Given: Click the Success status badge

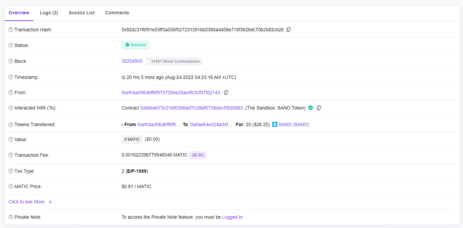Looking at the screenshot, I should (x=135, y=45).
